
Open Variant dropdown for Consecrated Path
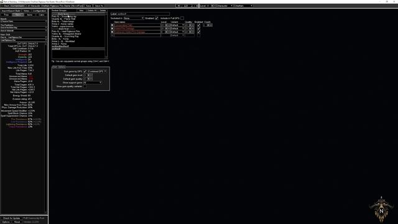(x=177, y=25)
